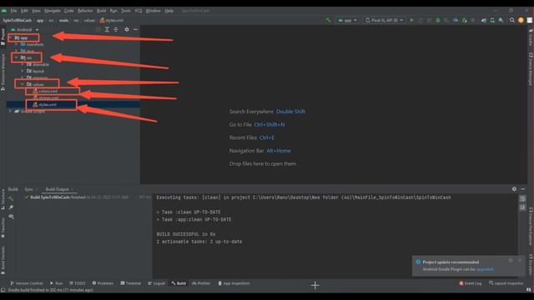Click the upgraded link in notification
Screen dimensions: 534x300
484,269
